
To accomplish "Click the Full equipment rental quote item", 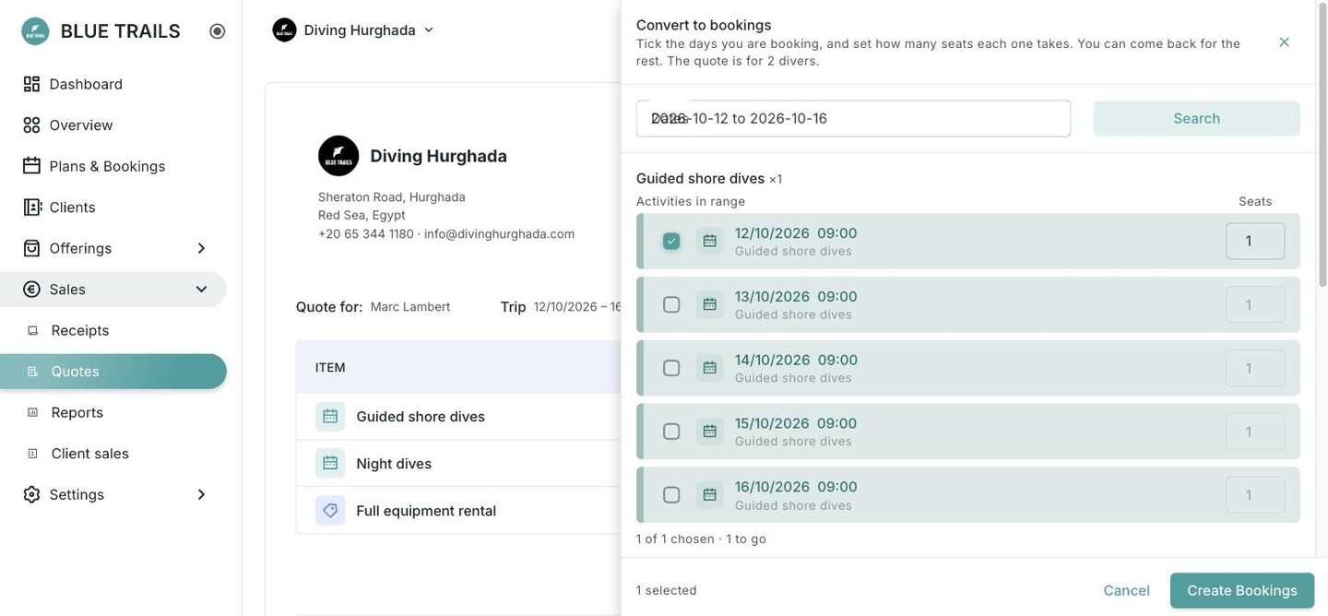I will (x=426, y=511).
